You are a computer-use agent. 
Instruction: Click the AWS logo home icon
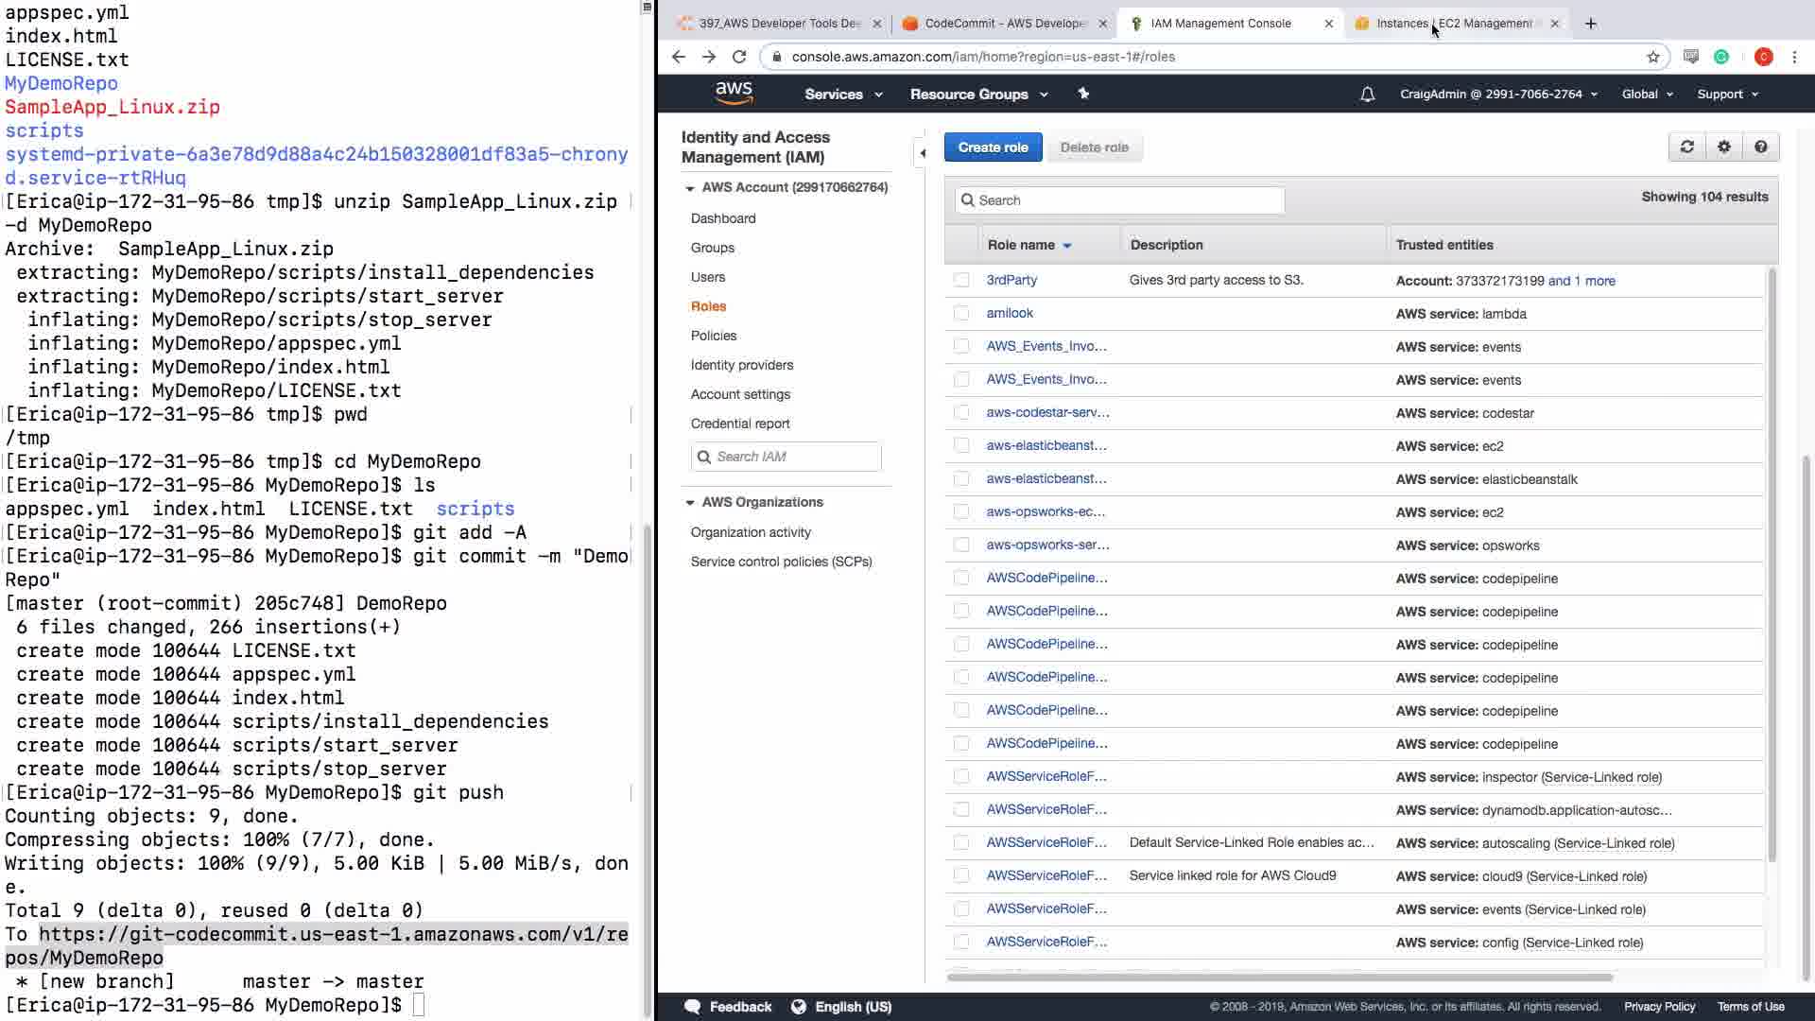tap(734, 93)
